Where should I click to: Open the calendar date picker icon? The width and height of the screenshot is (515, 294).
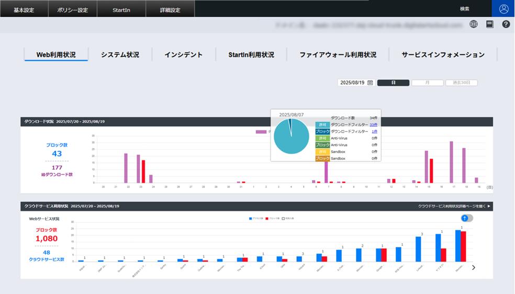370,83
